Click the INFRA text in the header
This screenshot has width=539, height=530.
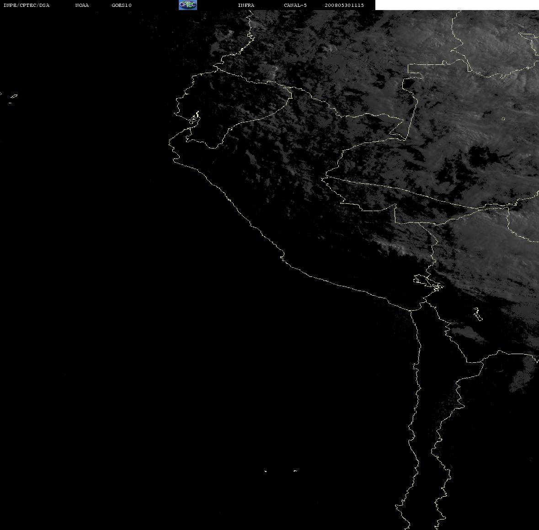click(x=246, y=5)
